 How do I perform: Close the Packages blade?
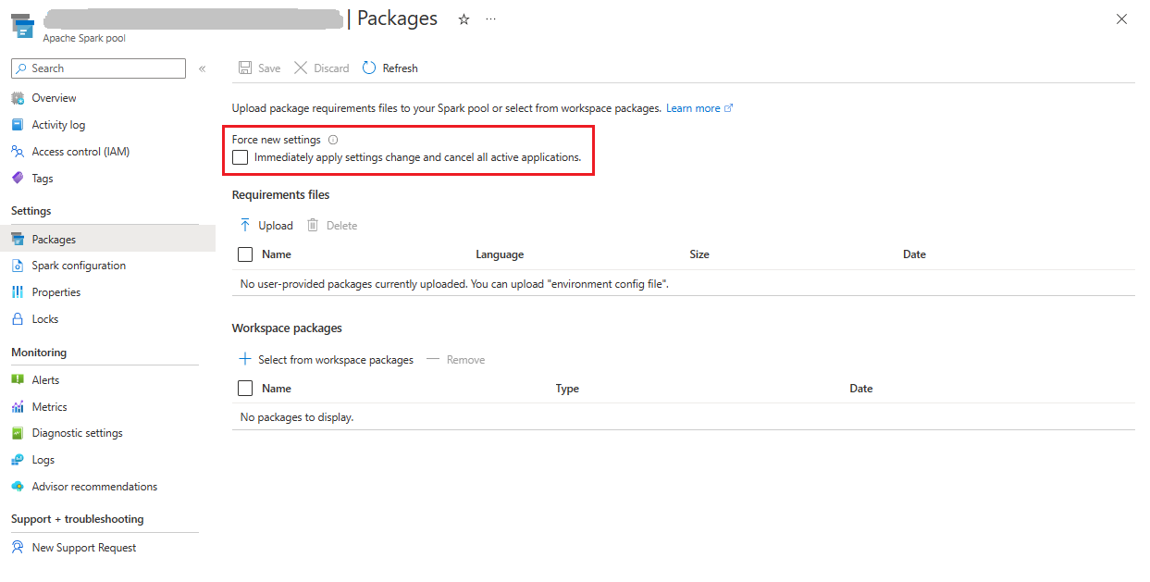(x=1121, y=19)
